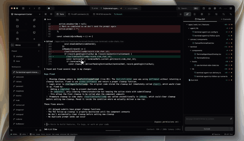Click the commit message input field
This screenshot has height=141, width=244.
(x=209, y=120)
